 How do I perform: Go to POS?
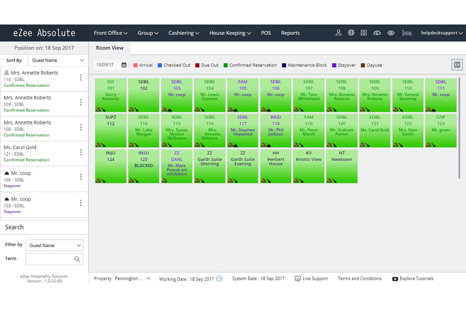pyautogui.click(x=266, y=33)
